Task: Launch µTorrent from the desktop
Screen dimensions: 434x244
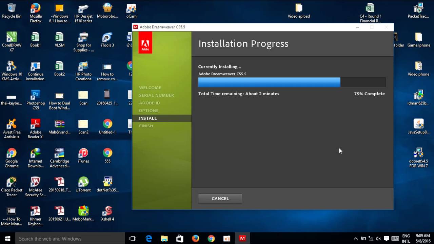Action: (x=83, y=182)
